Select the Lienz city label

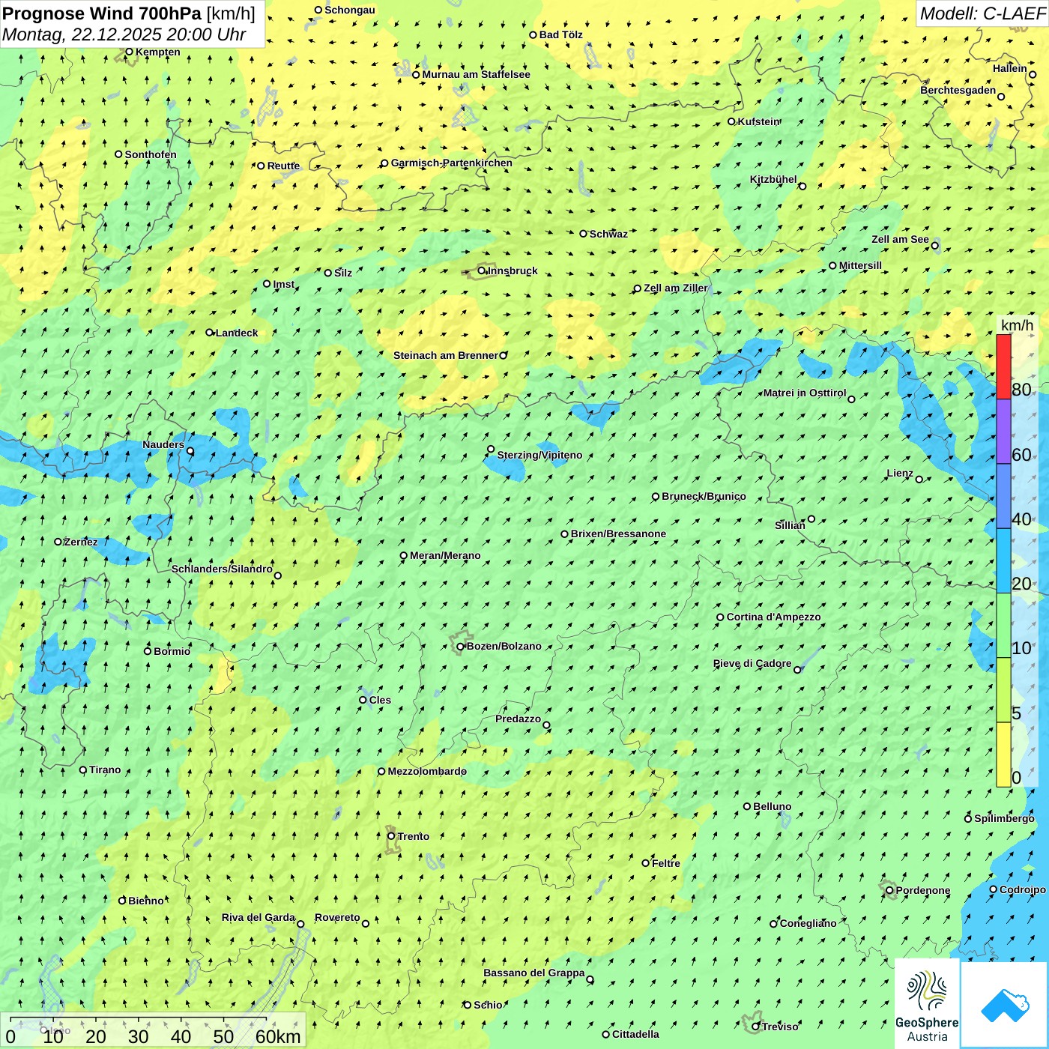pyautogui.click(x=900, y=474)
